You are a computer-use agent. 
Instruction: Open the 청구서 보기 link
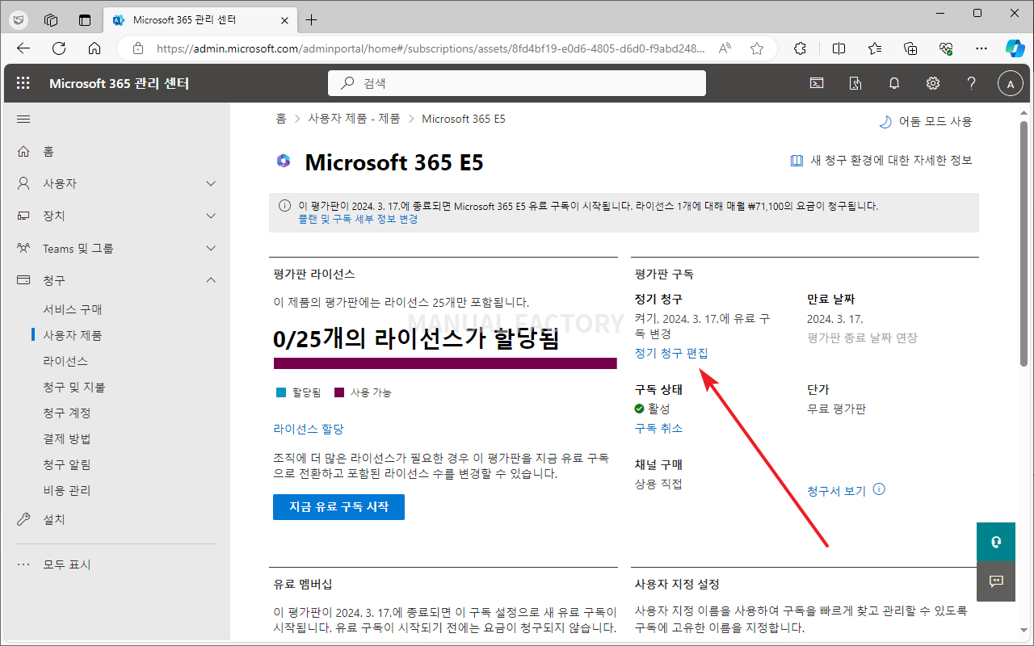click(836, 491)
